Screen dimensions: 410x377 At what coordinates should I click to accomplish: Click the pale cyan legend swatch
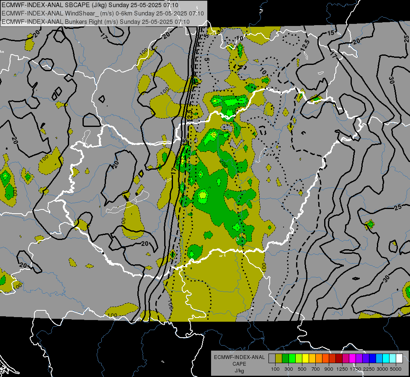pos(393,359)
